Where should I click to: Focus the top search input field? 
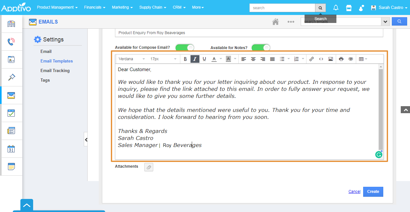pyautogui.click(x=282, y=8)
